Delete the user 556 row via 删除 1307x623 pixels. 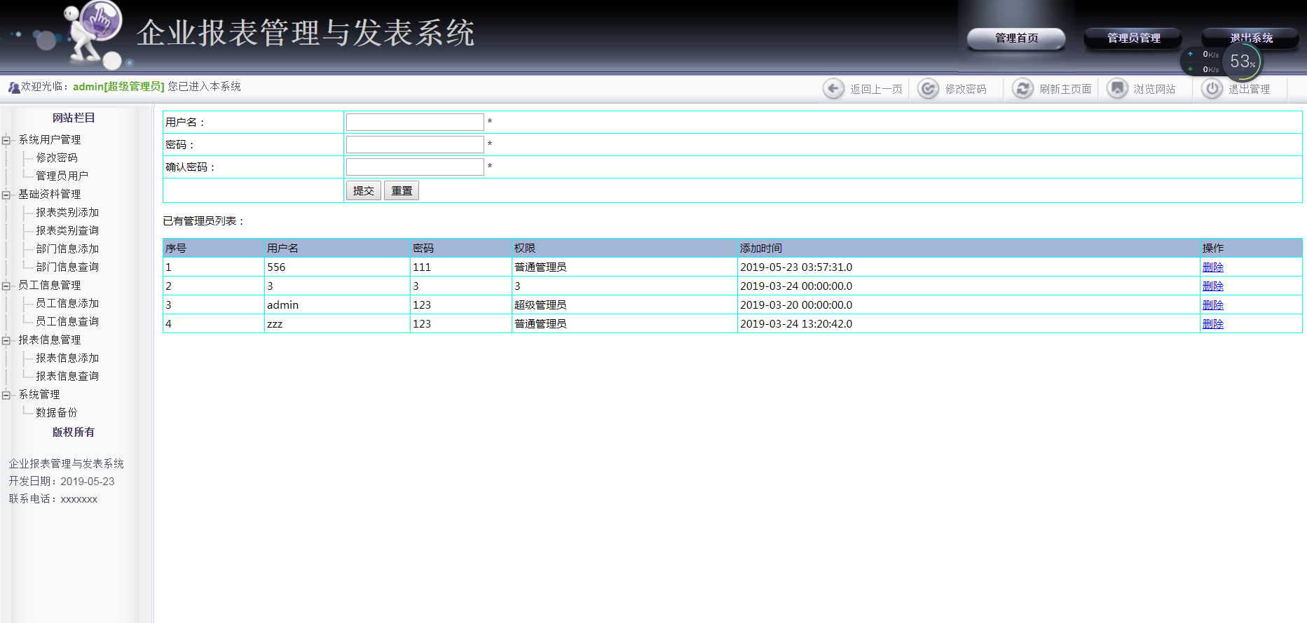coord(1213,267)
